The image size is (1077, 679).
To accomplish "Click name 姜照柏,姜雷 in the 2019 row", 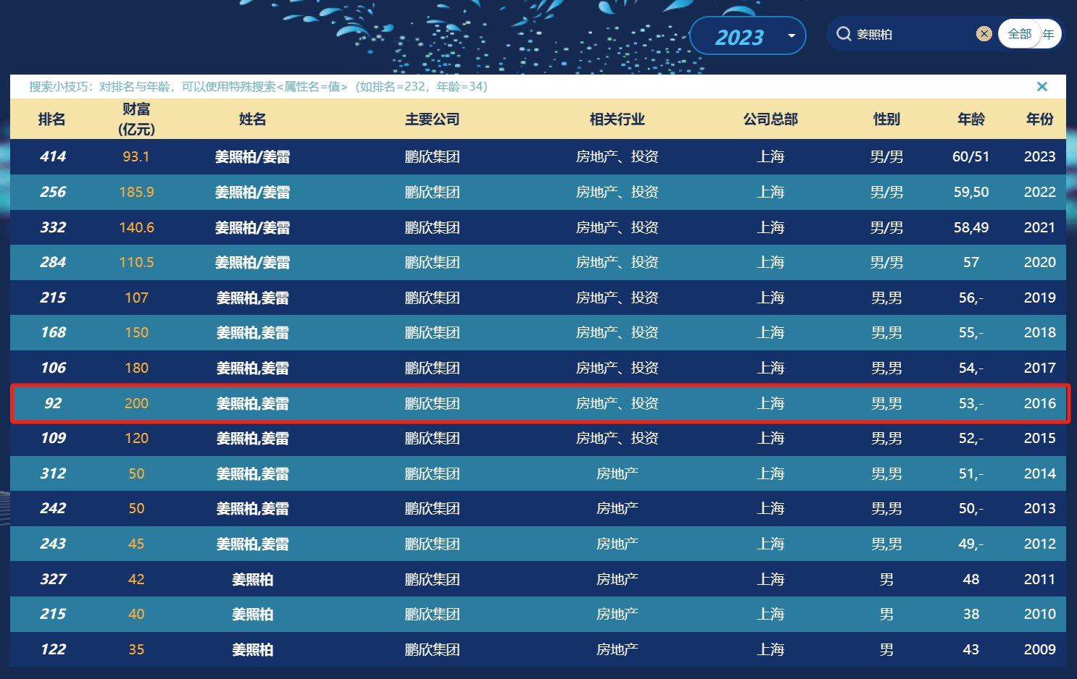I will (252, 298).
